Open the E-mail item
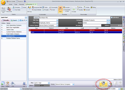The image size is (125, 90). (x=52, y=10)
